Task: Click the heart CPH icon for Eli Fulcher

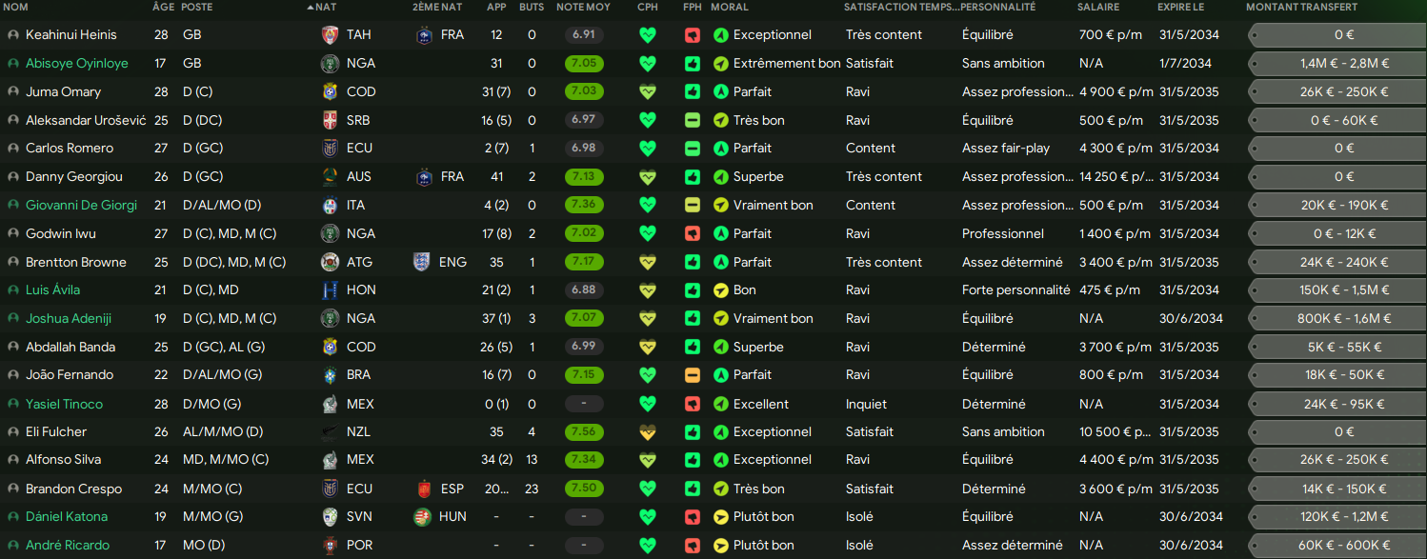Action: [x=648, y=432]
